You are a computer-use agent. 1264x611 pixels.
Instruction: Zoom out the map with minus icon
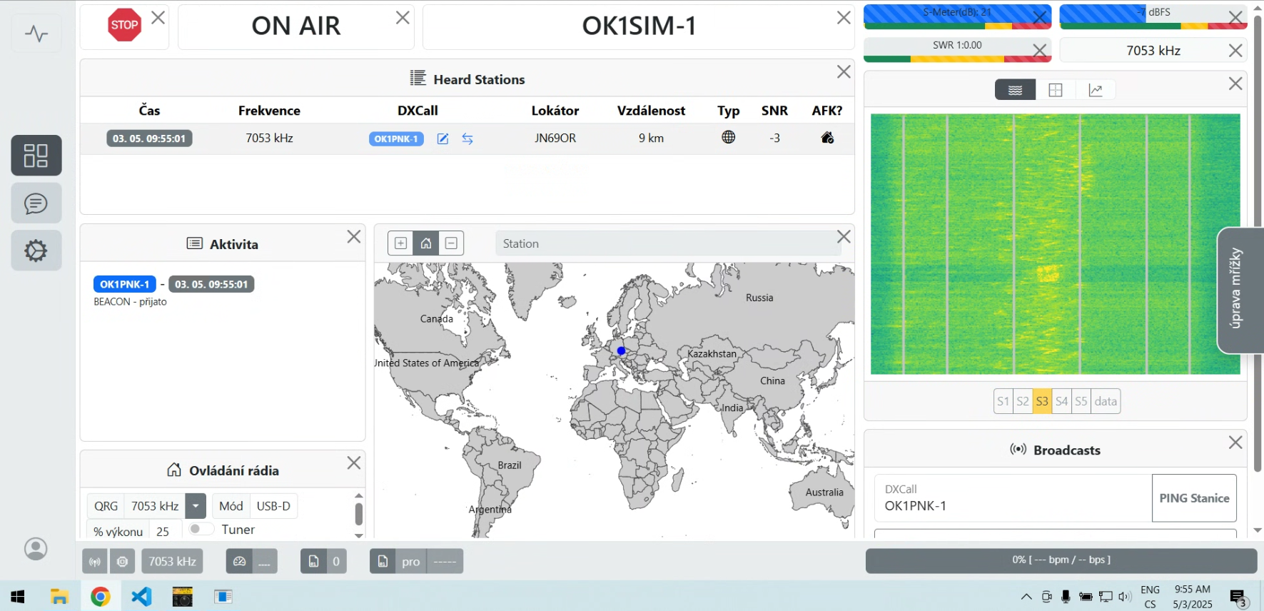coord(451,243)
